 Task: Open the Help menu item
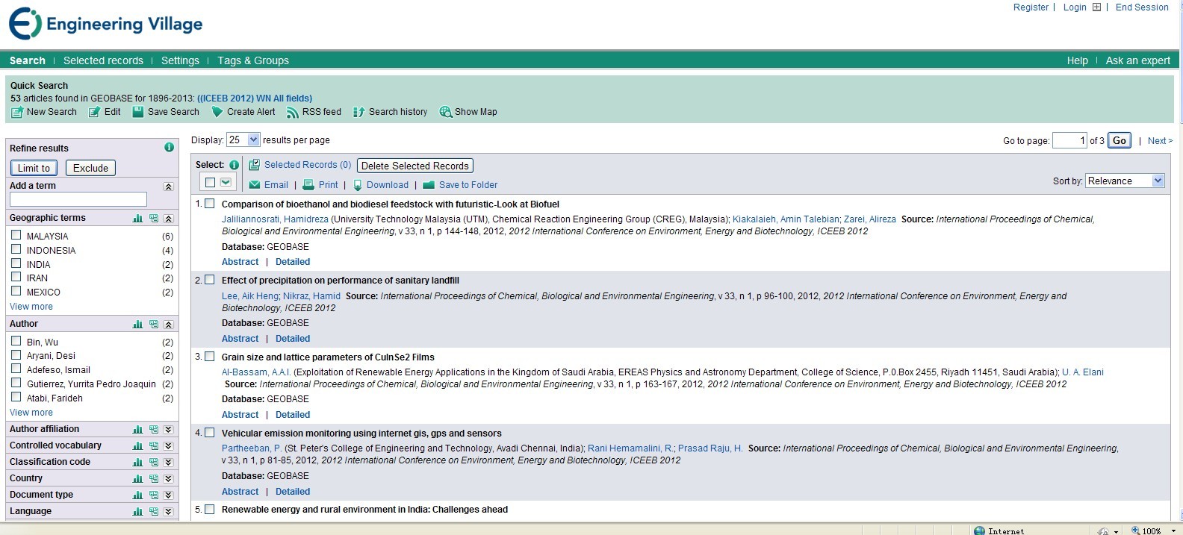[1077, 60]
